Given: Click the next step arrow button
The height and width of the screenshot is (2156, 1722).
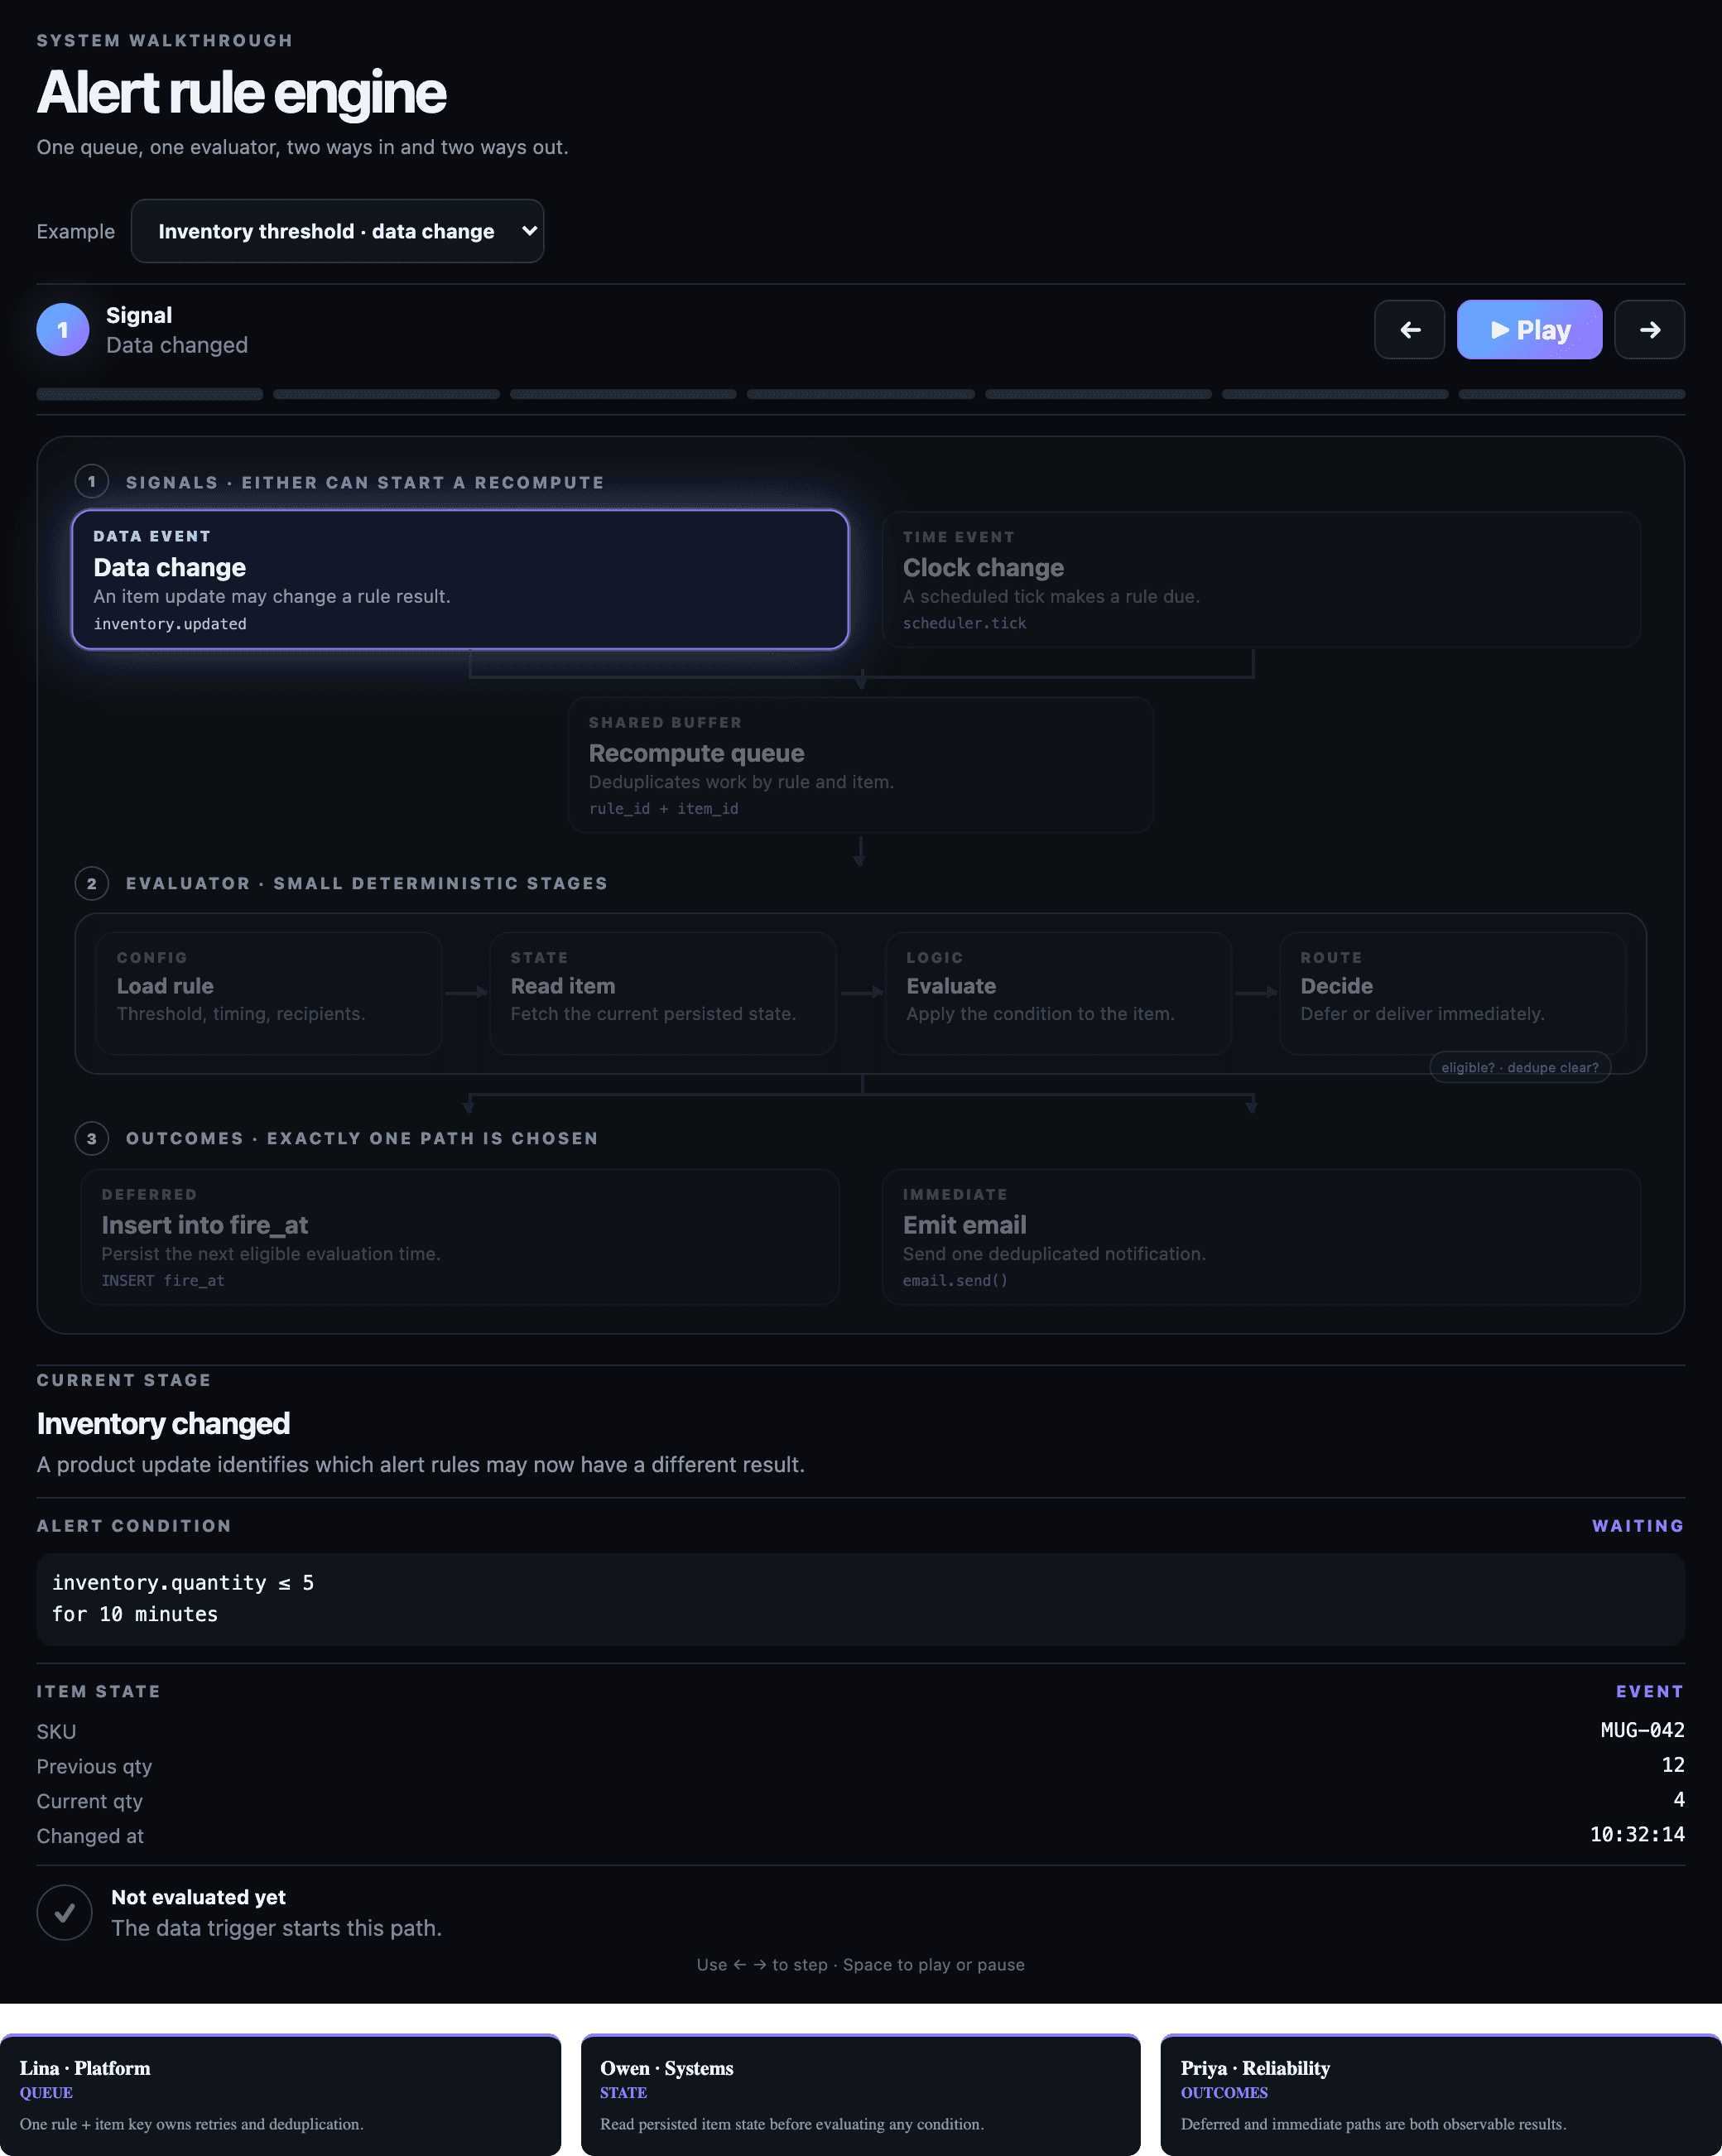Looking at the screenshot, I should click(x=1649, y=330).
